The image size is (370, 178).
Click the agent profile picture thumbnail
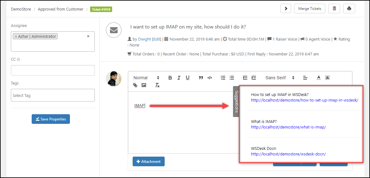tap(114, 79)
